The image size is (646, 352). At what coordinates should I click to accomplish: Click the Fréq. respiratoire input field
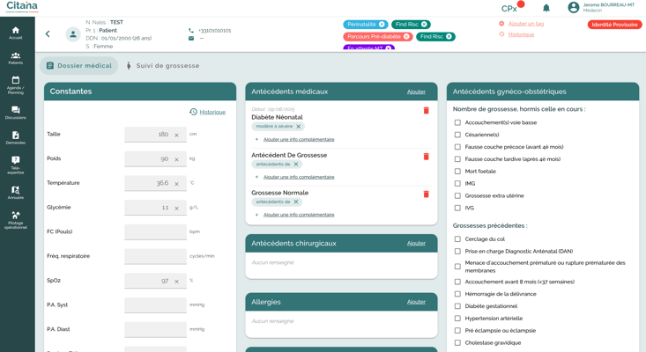155,256
